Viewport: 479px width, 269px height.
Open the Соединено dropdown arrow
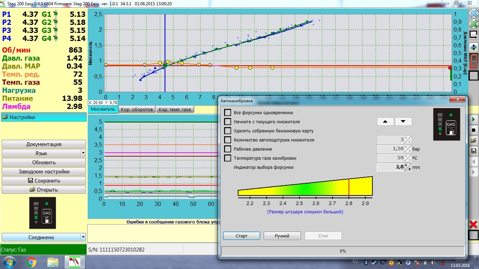tap(83, 237)
